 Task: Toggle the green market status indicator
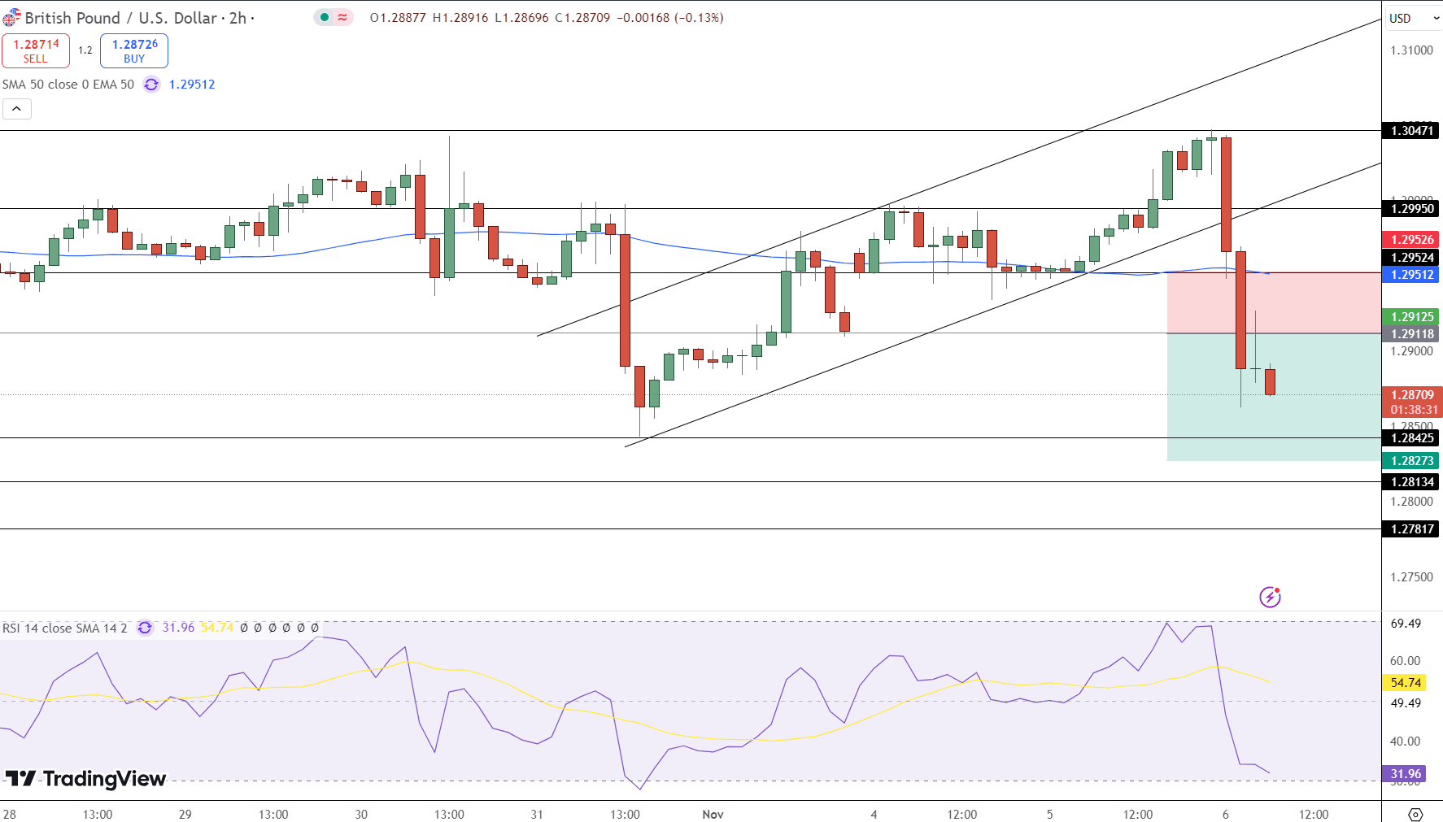pos(325,17)
